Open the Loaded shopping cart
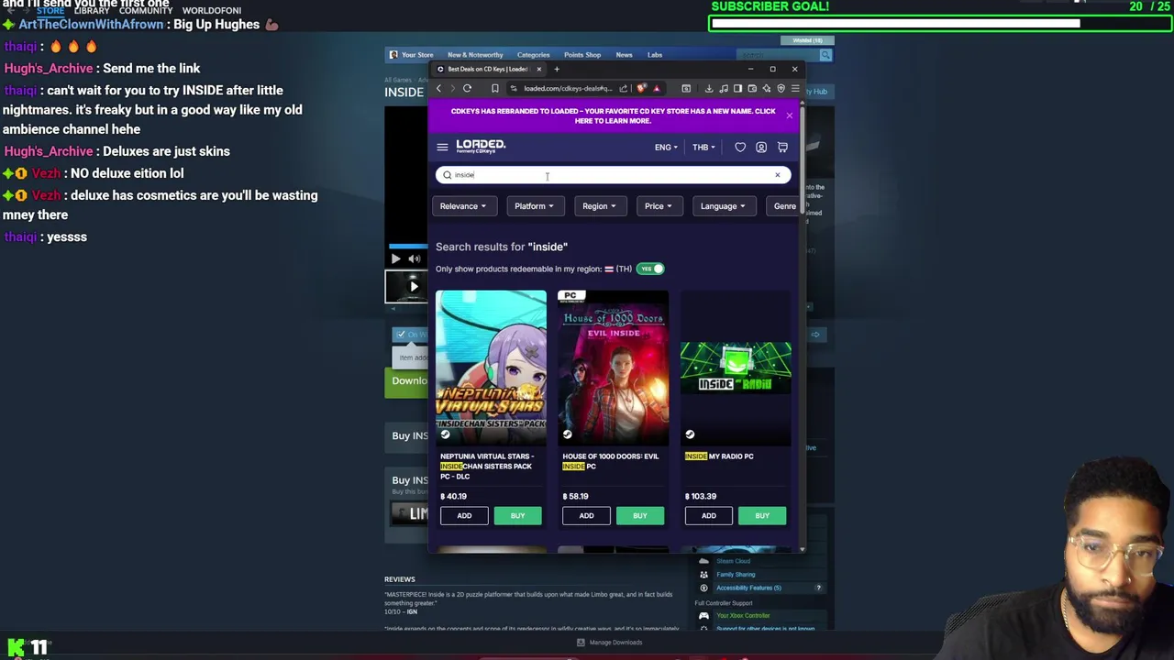The height and width of the screenshot is (660, 1174). (x=782, y=147)
